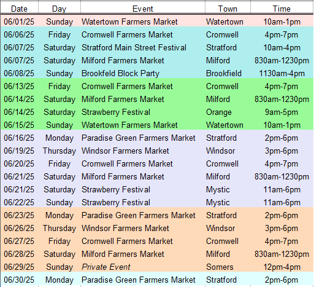Click the 06/19/25 Thursday day cell

point(59,151)
